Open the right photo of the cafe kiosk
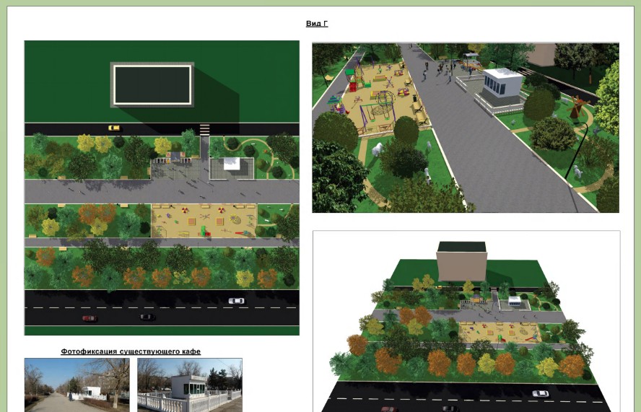The width and height of the screenshot is (641, 412). click(x=189, y=385)
